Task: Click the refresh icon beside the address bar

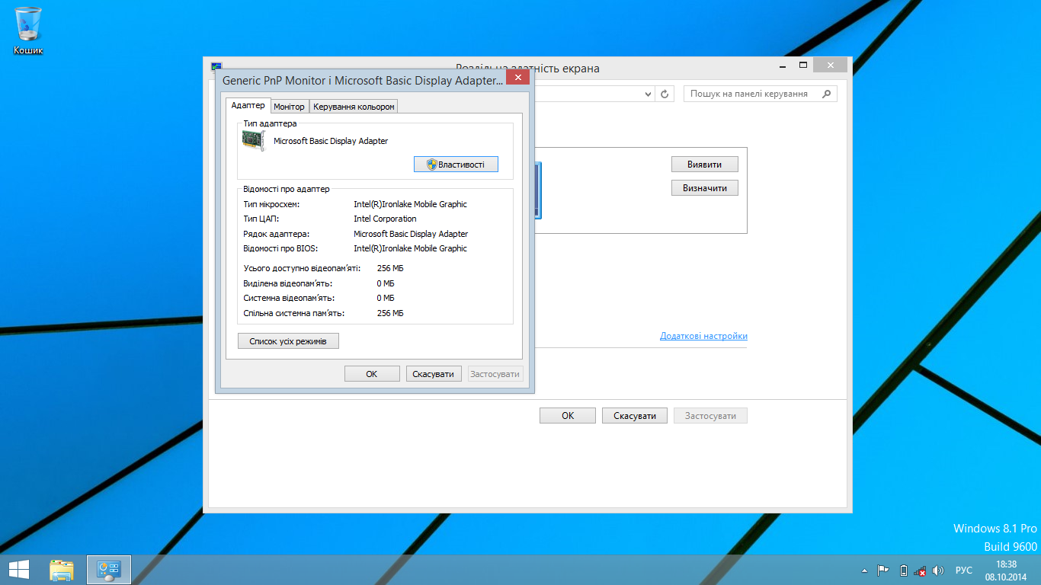Action: click(665, 94)
